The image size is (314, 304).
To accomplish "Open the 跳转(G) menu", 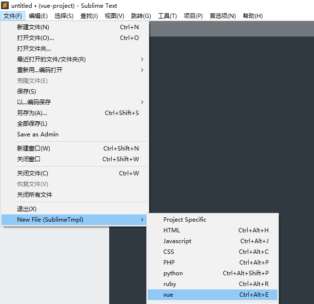I will click(141, 16).
